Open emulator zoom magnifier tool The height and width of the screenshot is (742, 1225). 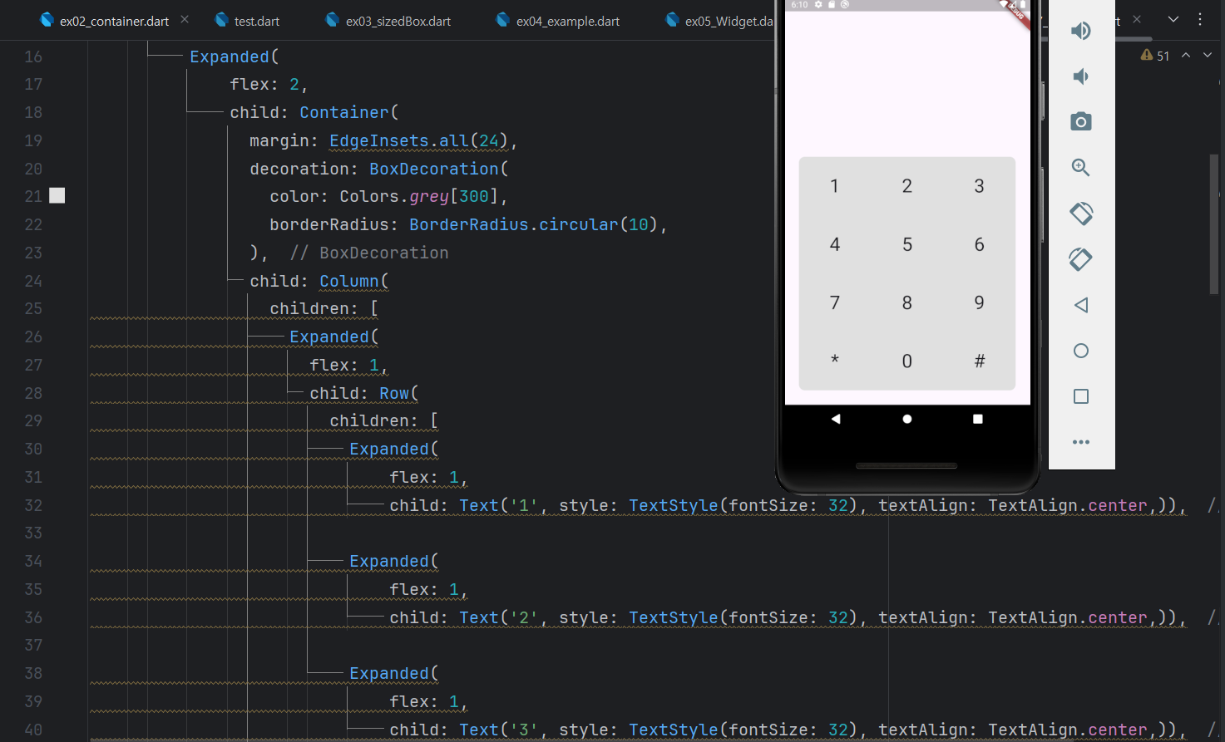(1080, 167)
